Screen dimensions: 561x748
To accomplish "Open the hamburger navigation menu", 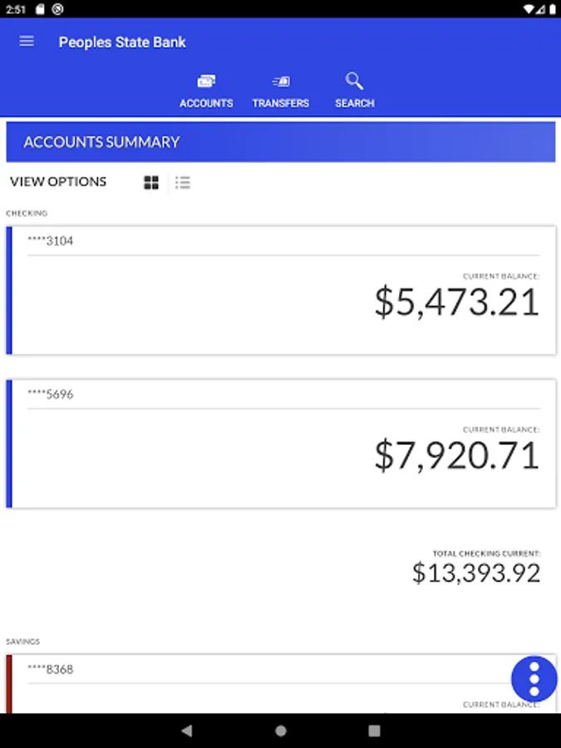I will (x=27, y=42).
